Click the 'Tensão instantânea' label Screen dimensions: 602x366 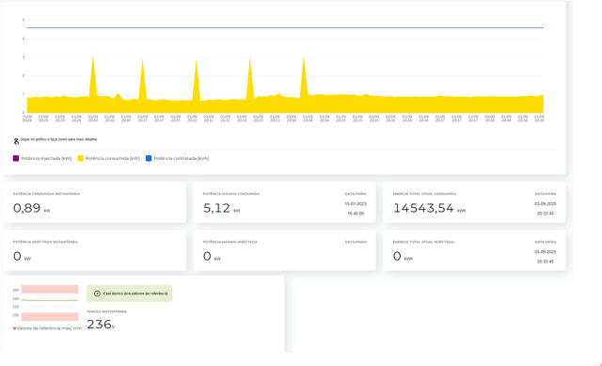[x=106, y=311]
